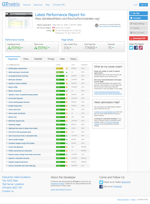This screenshot has width=150, height=204.
Task: Open the History tab
Action: click(x=73, y=59)
